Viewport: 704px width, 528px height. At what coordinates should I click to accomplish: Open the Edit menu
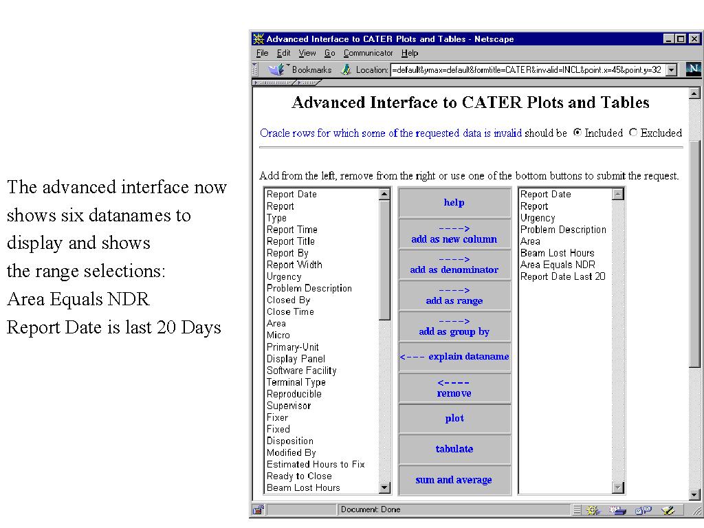pyautogui.click(x=283, y=53)
